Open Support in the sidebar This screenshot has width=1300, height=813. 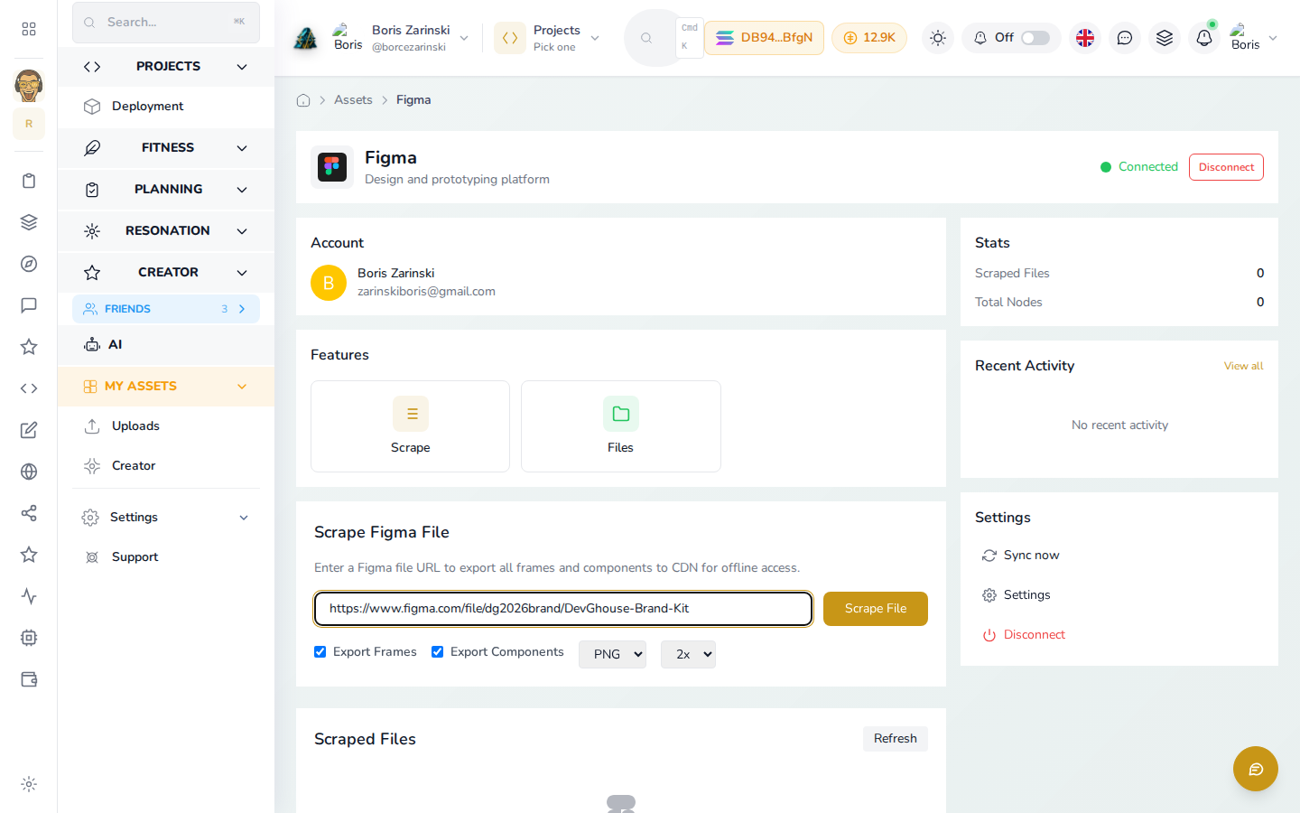click(166, 557)
